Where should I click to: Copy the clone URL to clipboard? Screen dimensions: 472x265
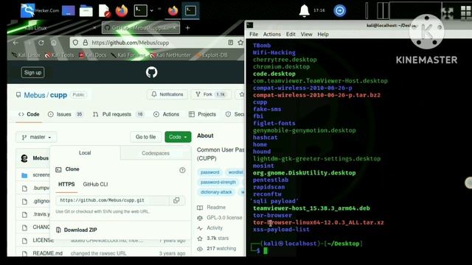pyautogui.click(x=176, y=200)
